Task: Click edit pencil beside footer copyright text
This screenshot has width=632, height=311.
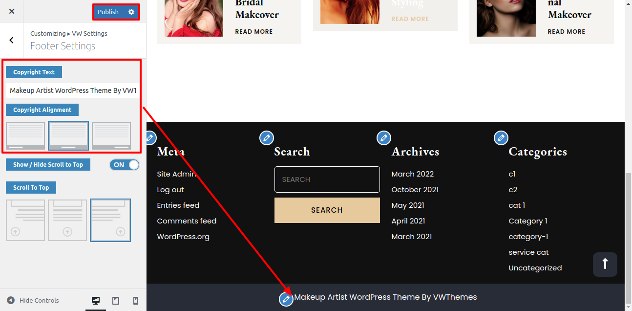Action: coord(286,299)
